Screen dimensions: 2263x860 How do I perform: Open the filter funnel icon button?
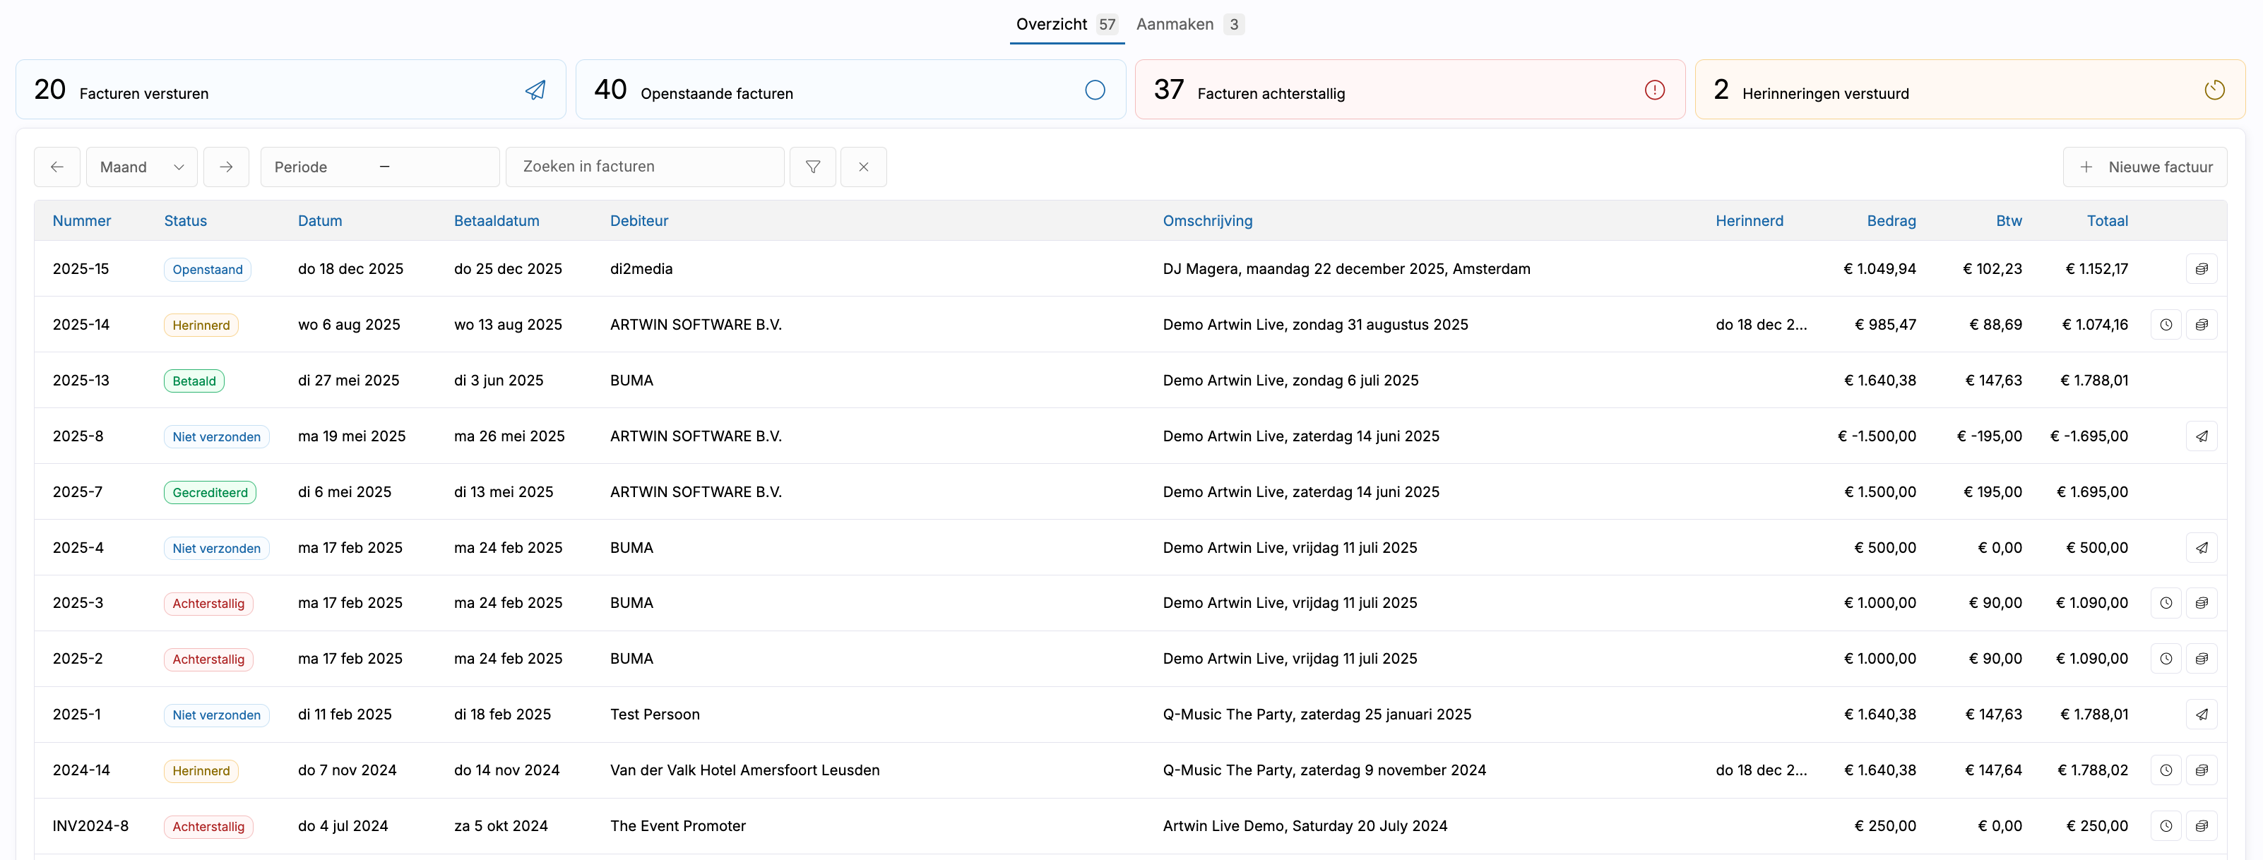(x=813, y=167)
